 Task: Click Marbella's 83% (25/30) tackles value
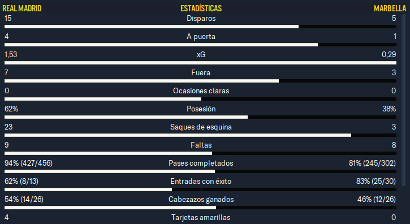(x=376, y=182)
